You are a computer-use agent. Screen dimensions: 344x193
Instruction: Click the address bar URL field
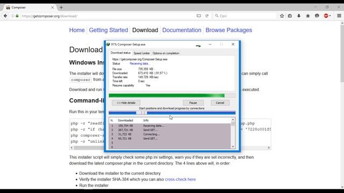[x=107, y=16]
